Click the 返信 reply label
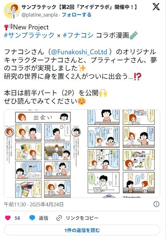166x240 pixels. (x=43, y=218)
